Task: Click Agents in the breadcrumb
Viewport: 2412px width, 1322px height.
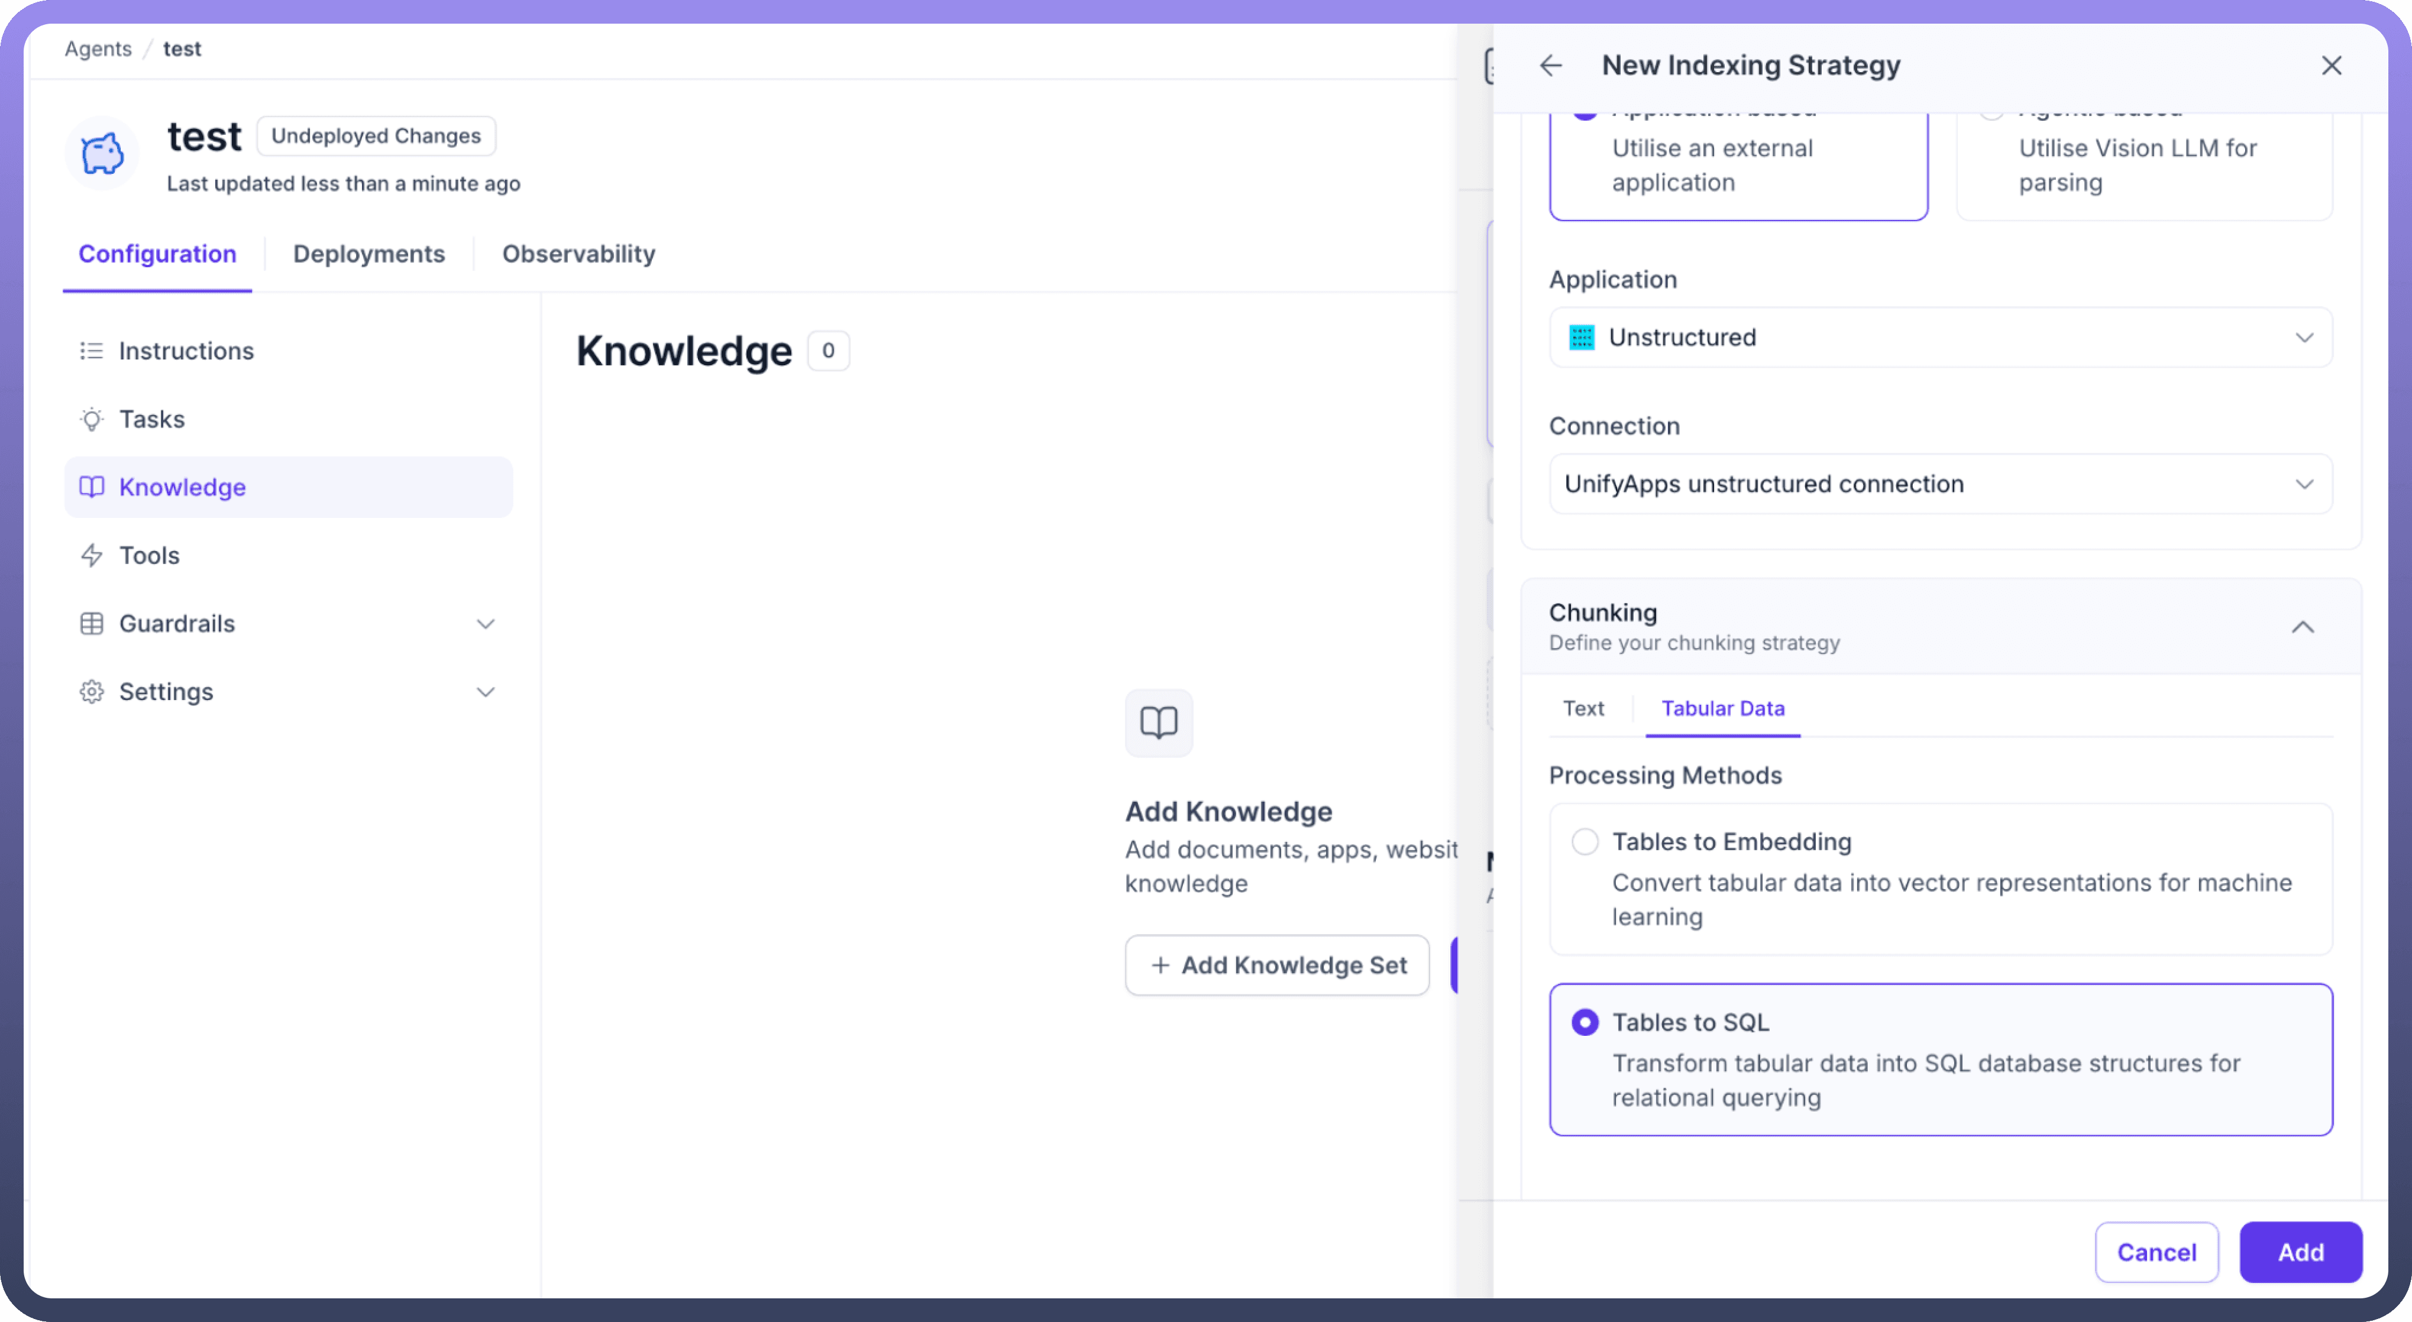Action: [x=98, y=48]
